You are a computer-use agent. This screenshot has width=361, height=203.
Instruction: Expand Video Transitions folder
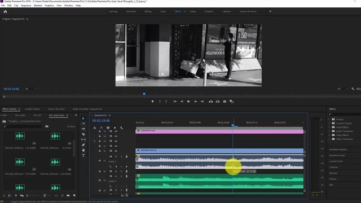[329, 139]
